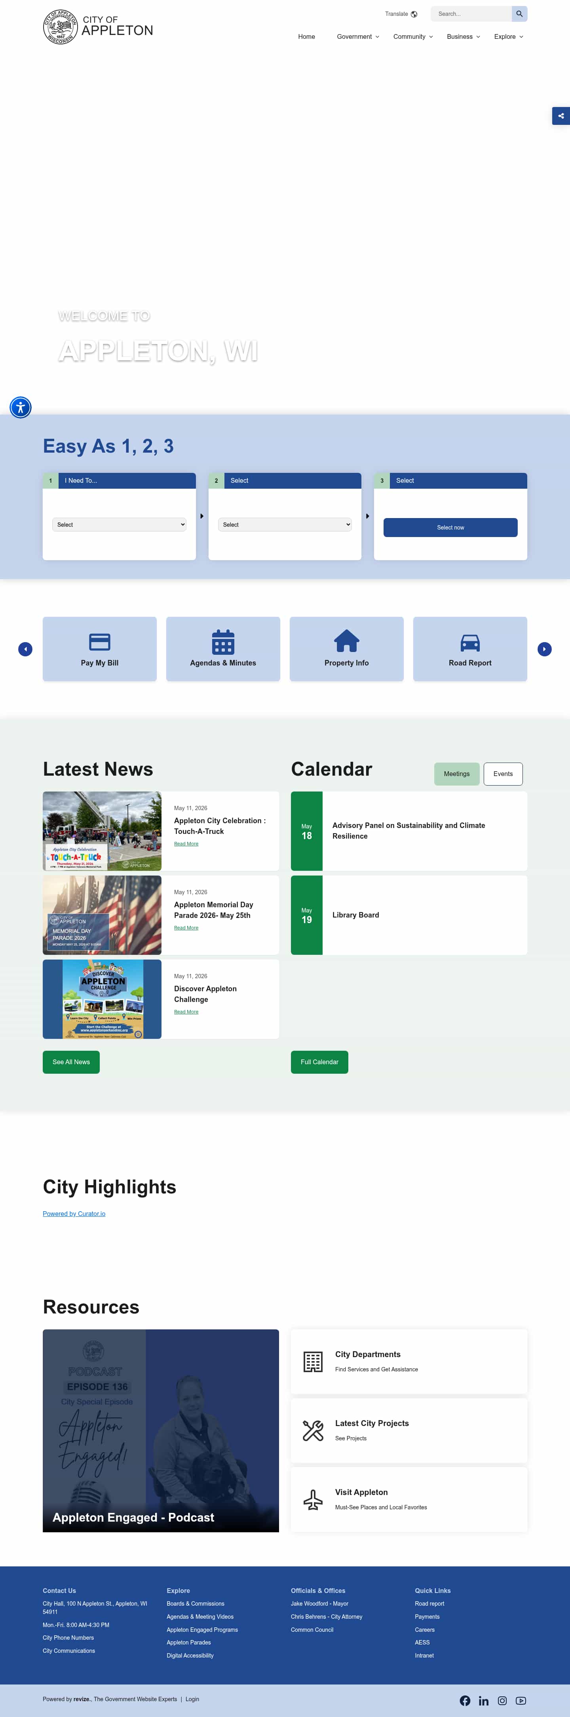Viewport: 570px width, 1717px height.
Task: Click the Full Calendar button
Action: 319,1062
